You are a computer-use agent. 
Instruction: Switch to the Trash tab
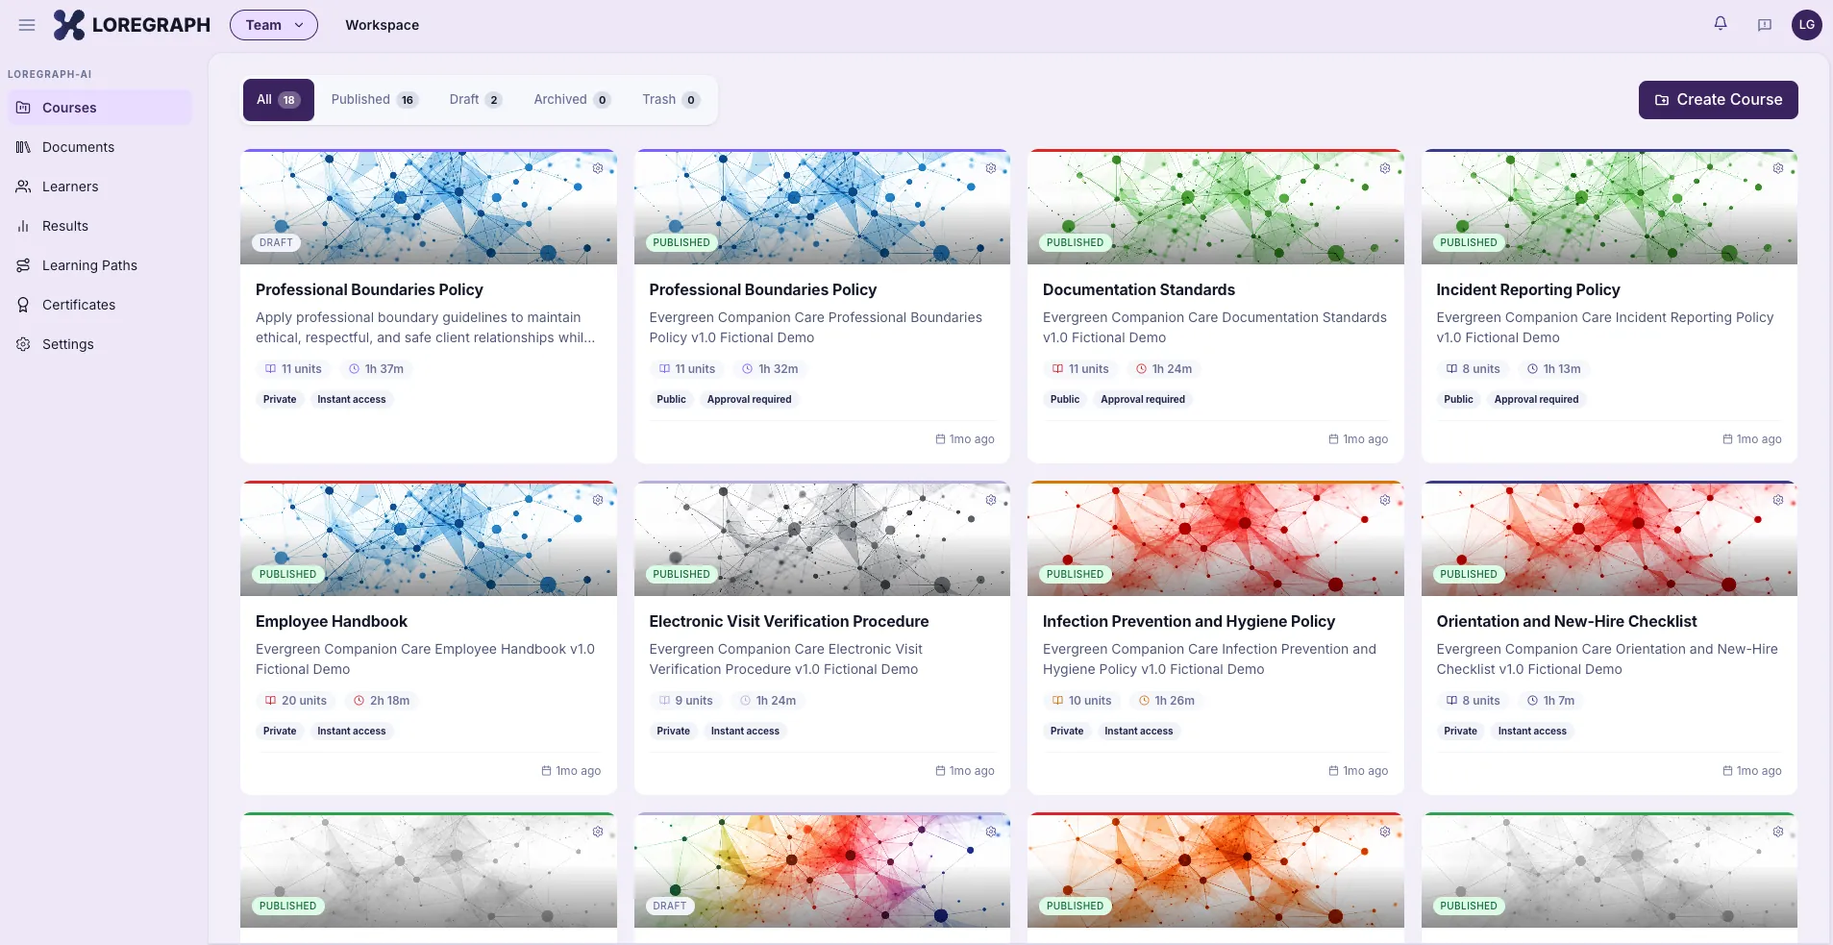tap(671, 100)
